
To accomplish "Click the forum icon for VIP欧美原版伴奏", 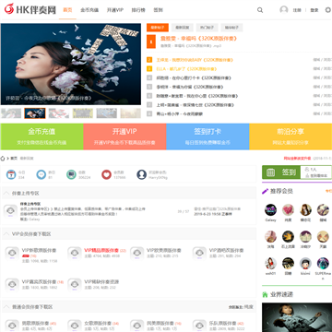I will point(137,254).
